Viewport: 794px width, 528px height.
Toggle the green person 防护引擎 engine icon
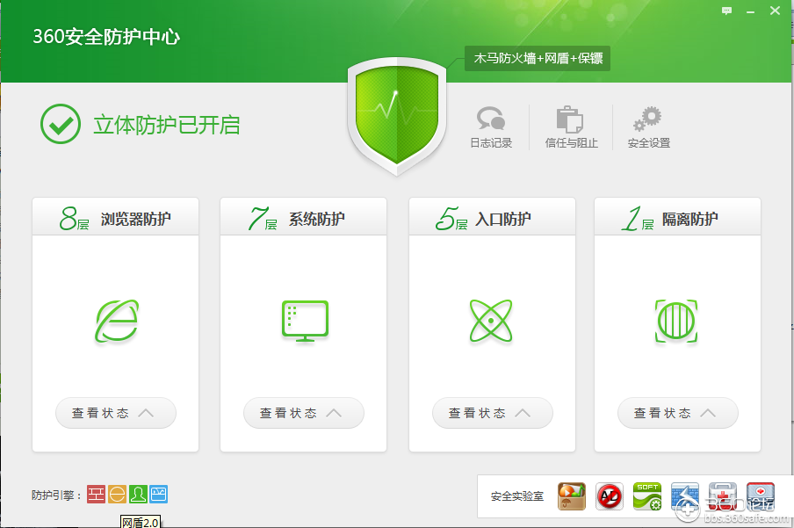coord(138,494)
